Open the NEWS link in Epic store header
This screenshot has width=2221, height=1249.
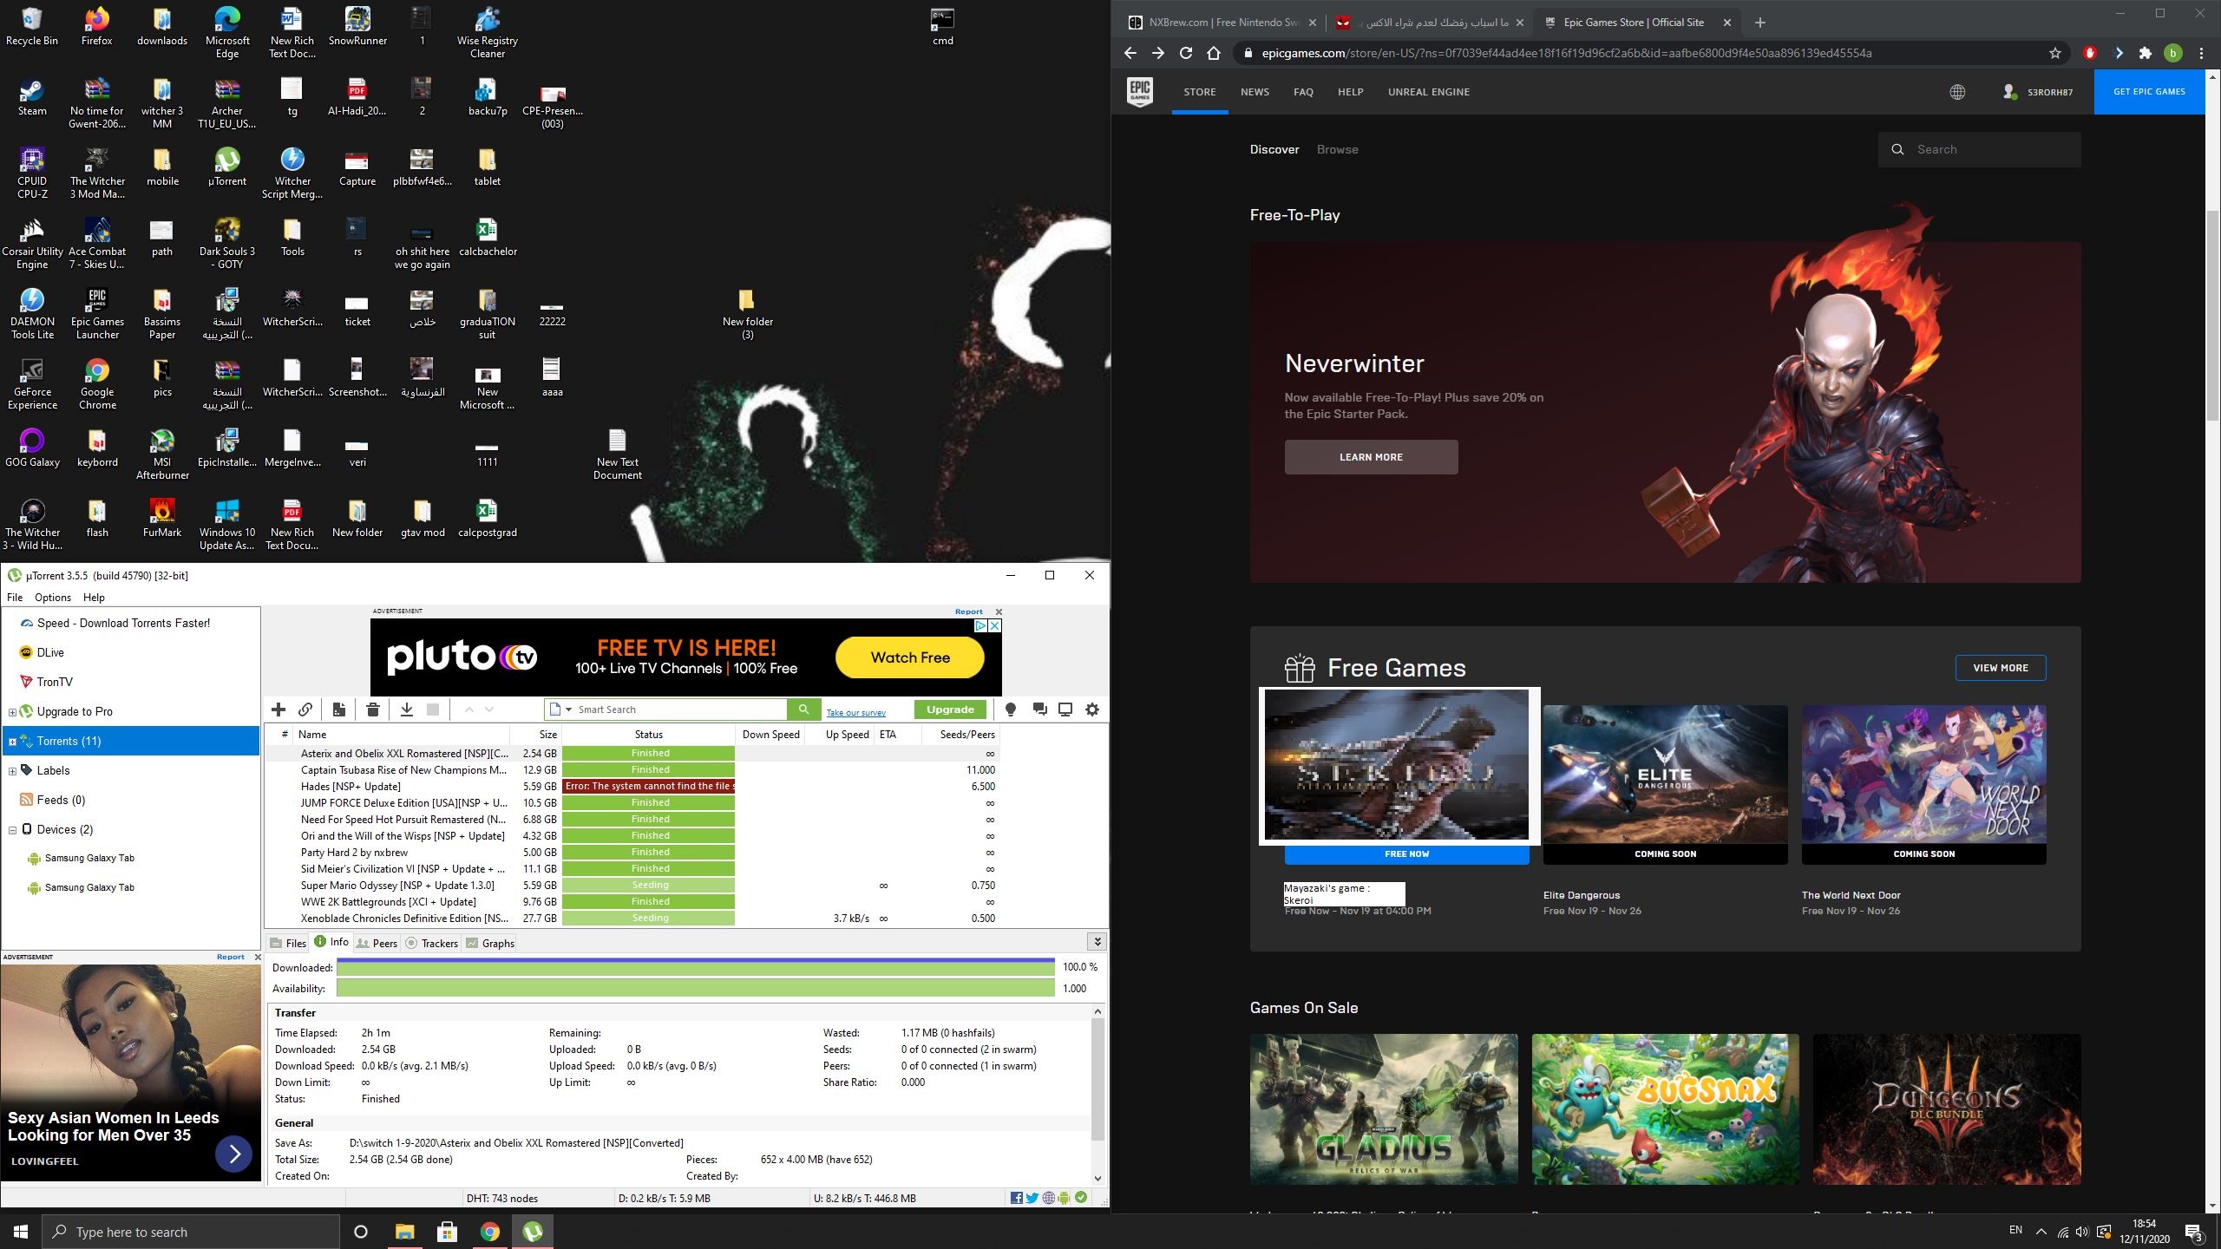pos(1255,92)
